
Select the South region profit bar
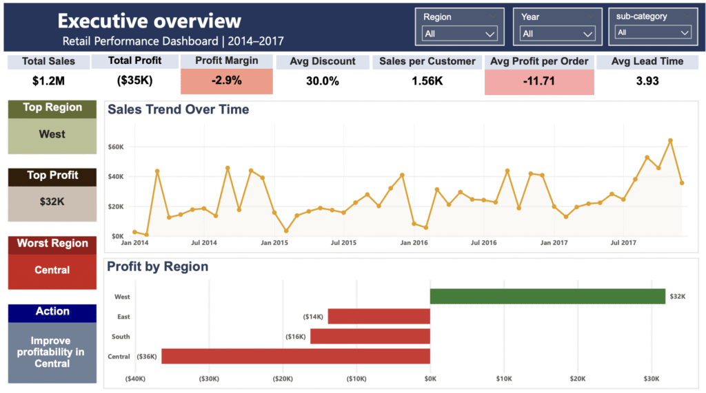370,337
